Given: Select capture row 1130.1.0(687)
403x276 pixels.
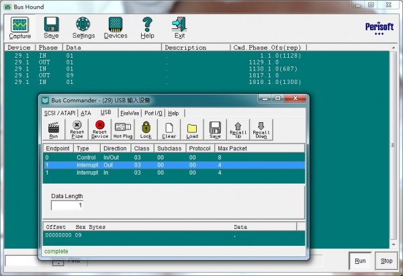Looking at the screenshot, I should point(197,69).
